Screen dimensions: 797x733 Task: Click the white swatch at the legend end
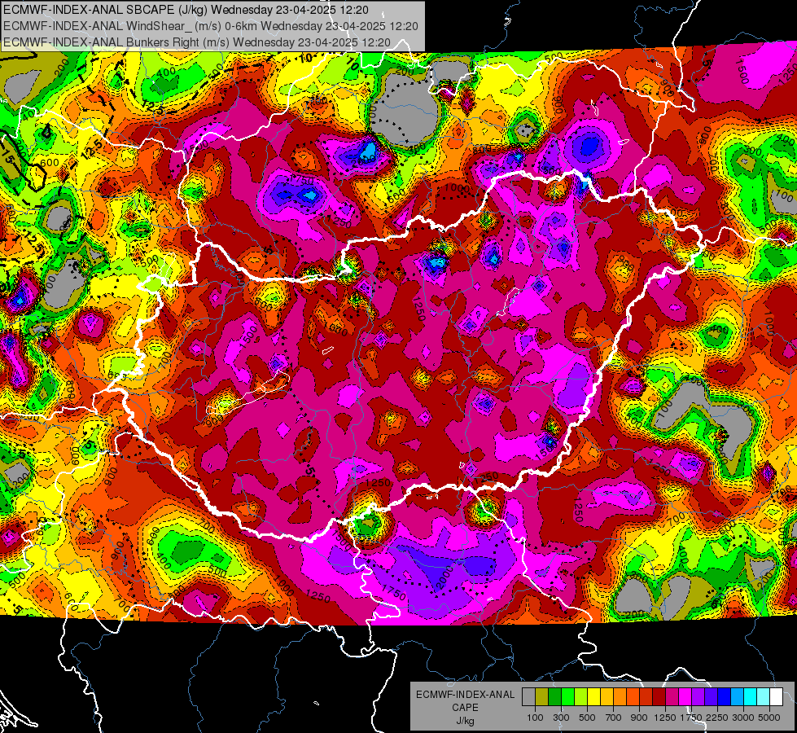776,697
